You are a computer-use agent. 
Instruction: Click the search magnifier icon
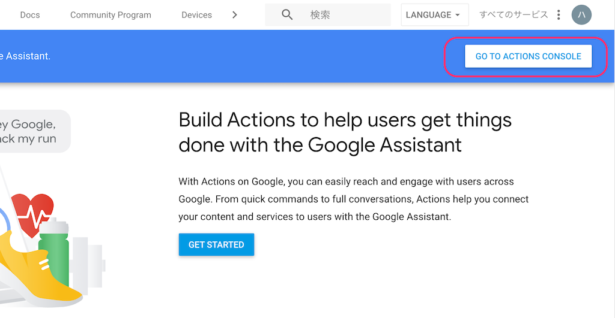point(287,15)
